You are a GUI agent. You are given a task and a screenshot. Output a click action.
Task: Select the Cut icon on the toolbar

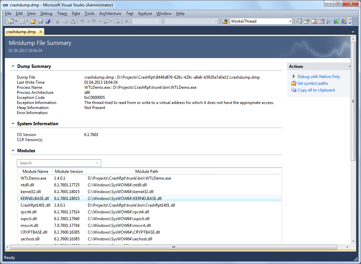pyautogui.click(x=57, y=21)
